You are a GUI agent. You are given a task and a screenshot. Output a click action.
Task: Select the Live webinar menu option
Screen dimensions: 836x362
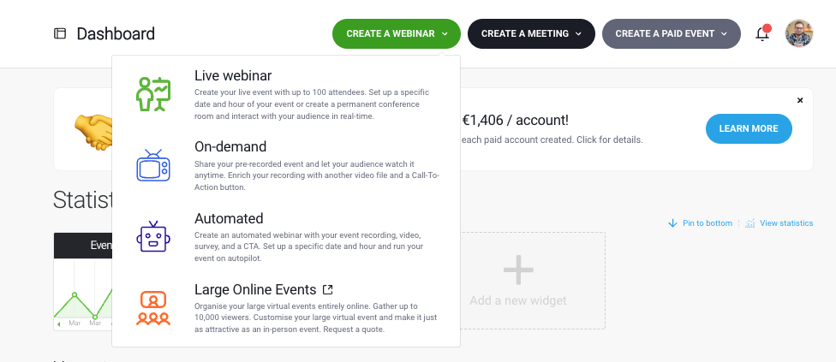coord(233,76)
